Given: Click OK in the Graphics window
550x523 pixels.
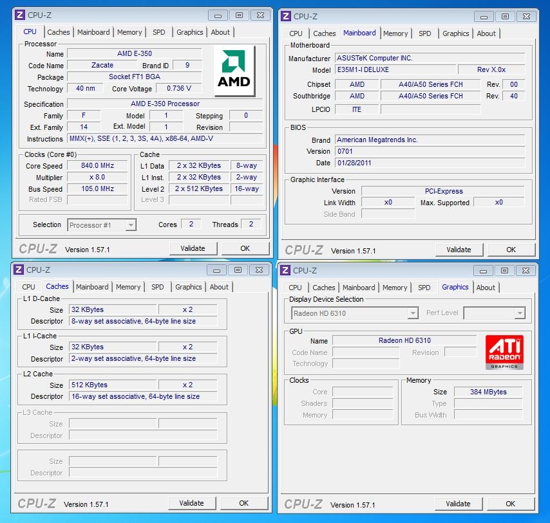Looking at the screenshot, I should 510,504.
